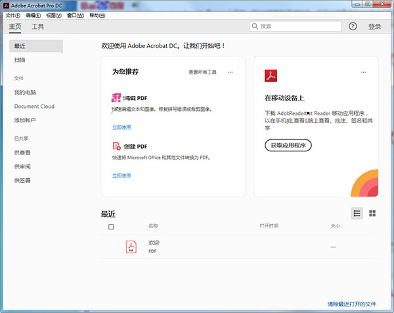Click the Acrobat app icon in title bar
This screenshot has width=394, height=313.
pos(7,5)
